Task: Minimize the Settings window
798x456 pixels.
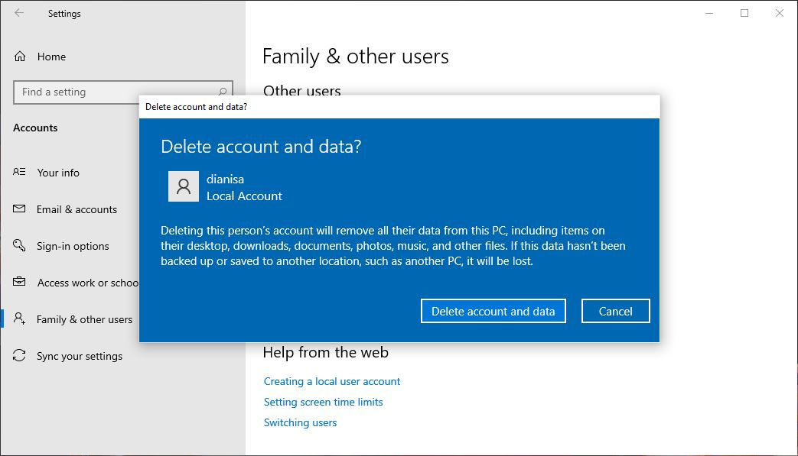Action: point(708,13)
